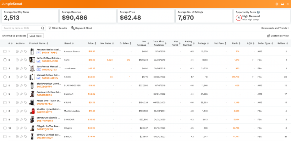Select the checkbox for row 8 Mueller
291x141 pixels.
5,111
